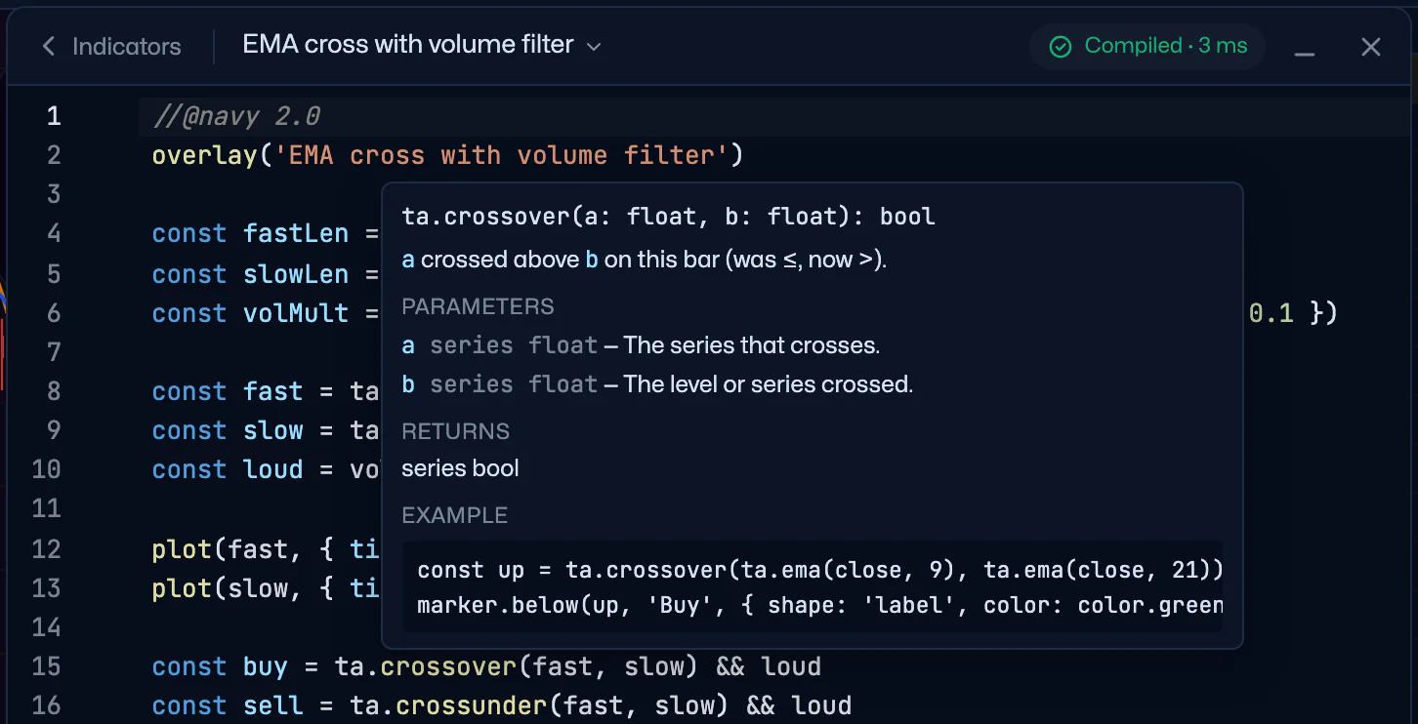This screenshot has height=724, width=1418.
Task: Click line number 11 in the gutter
Action: [x=46, y=508]
